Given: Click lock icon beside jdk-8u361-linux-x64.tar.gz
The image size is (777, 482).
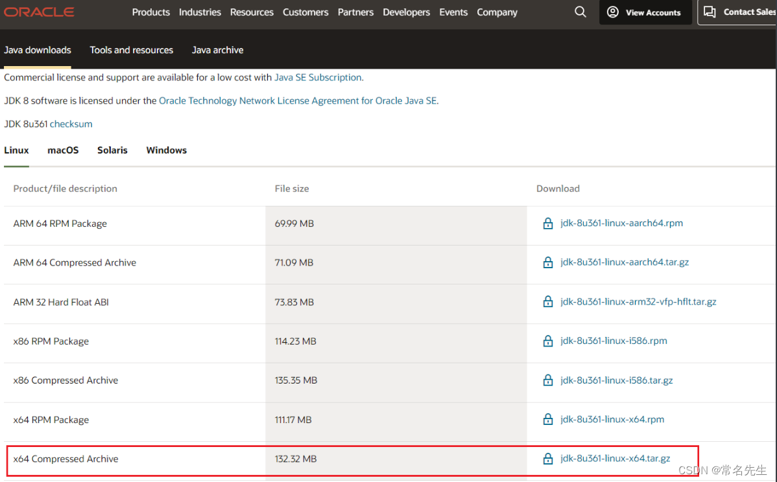Looking at the screenshot, I should click(x=547, y=459).
